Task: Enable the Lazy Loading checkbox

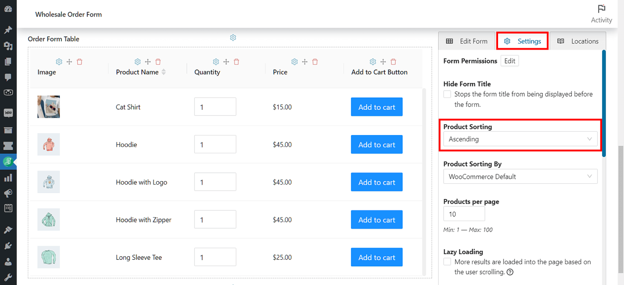Action: point(447,261)
